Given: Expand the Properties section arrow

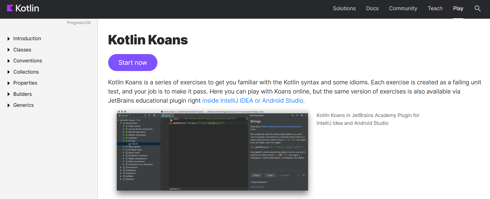Looking at the screenshot, I should click(x=9, y=83).
